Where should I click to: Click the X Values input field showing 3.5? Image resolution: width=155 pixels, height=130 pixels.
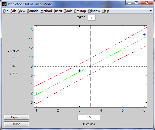click(x=89, y=117)
